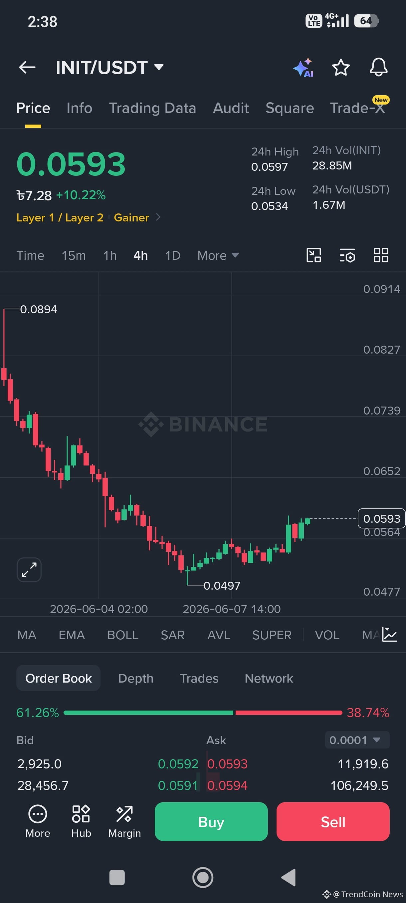Open the INIT/USDT pair selector dropdown
The width and height of the screenshot is (406, 903).
click(x=109, y=67)
